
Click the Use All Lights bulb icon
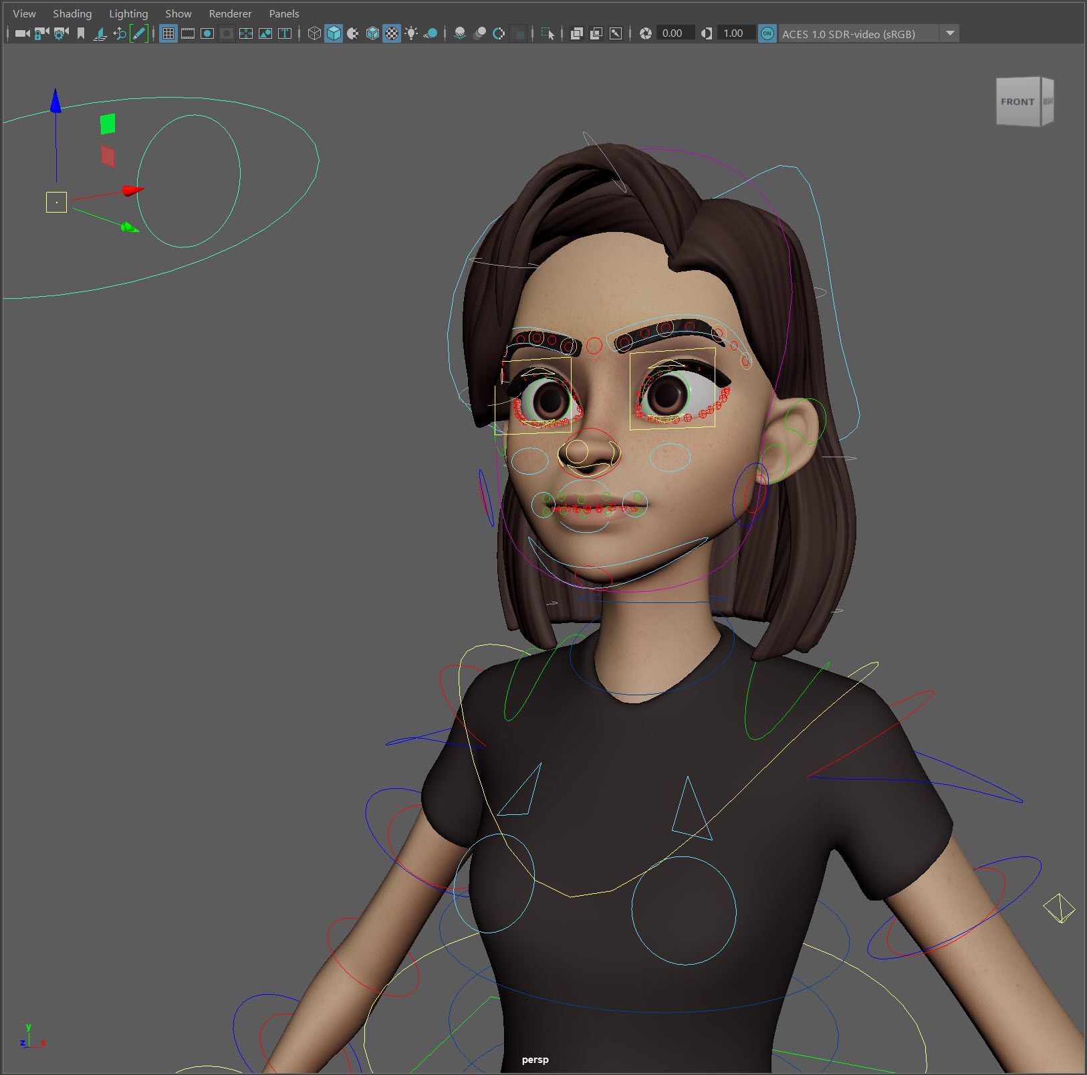tap(411, 33)
